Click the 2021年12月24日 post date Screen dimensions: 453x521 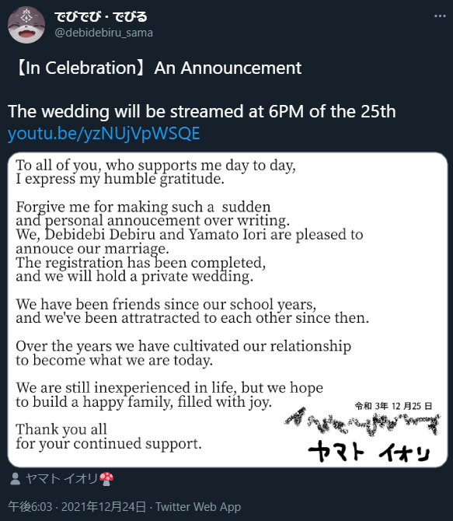click(103, 507)
